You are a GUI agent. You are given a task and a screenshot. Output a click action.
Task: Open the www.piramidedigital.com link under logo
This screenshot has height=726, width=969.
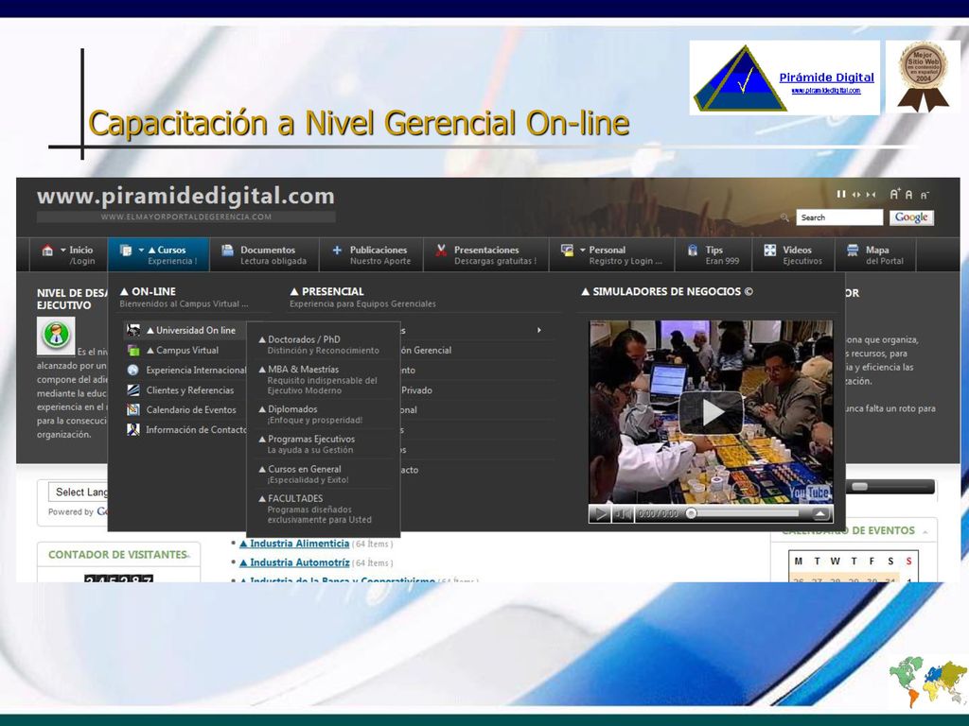click(x=825, y=90)
